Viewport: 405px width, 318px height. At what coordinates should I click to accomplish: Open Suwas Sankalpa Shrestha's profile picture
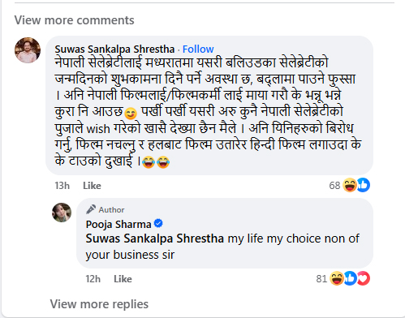(28, 50)
